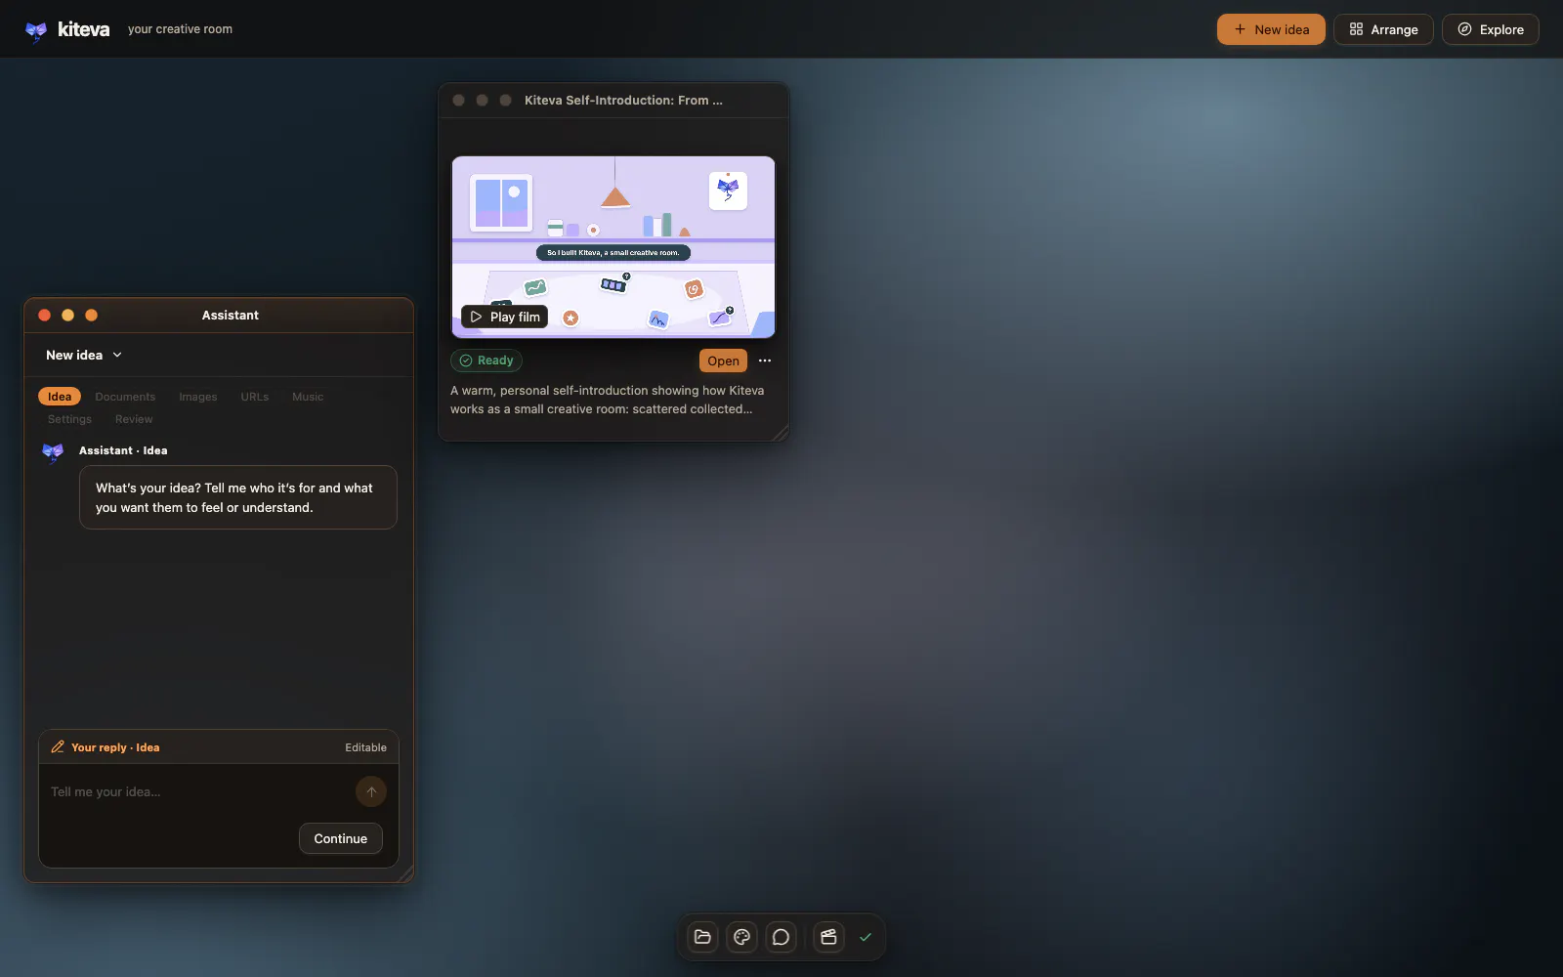This screenshot has height=977, width=1563.
Task: Click the Editable label in reply box
Action: coord(365,747)
